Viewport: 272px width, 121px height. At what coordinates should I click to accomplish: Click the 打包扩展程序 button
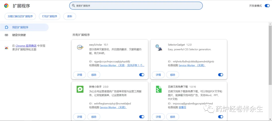[x=49, y=16]
